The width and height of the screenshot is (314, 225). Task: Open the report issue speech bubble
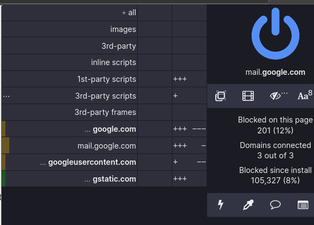275,205
